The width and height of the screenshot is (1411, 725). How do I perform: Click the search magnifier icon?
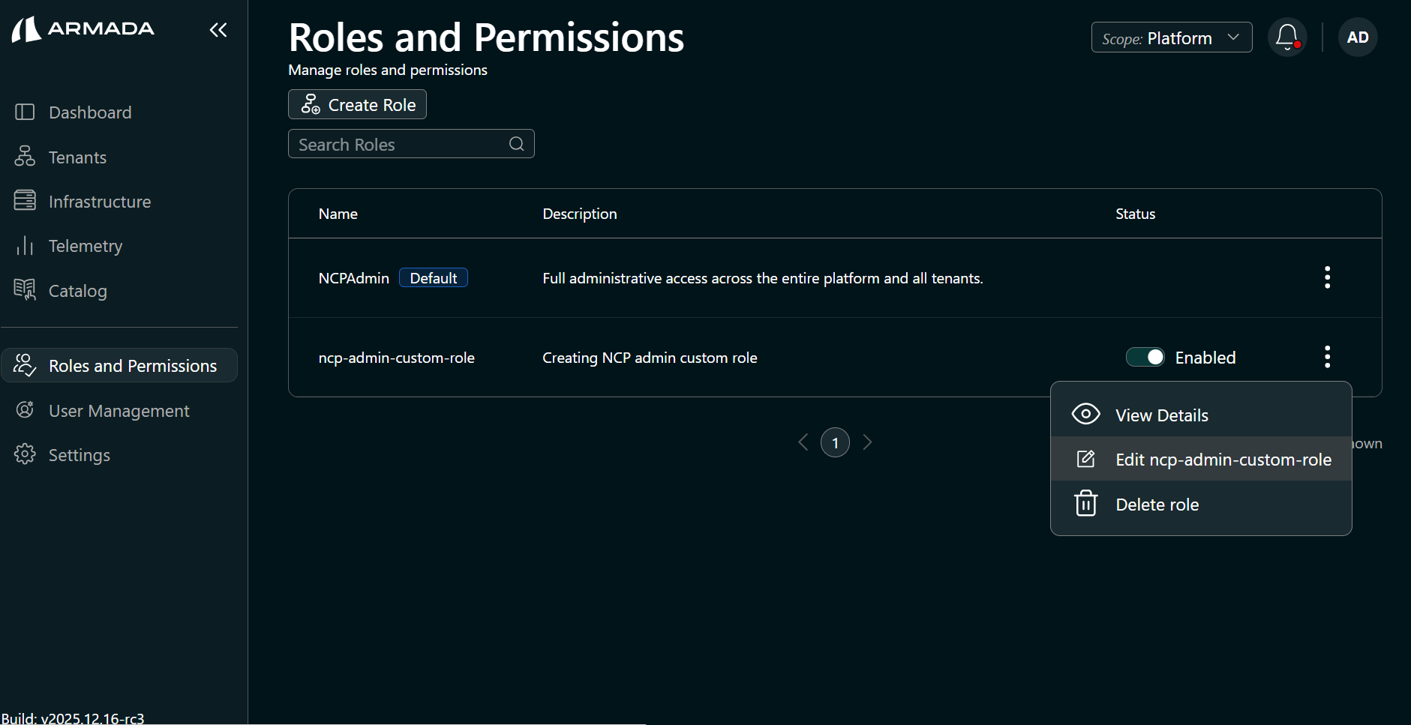click(517, 144)
